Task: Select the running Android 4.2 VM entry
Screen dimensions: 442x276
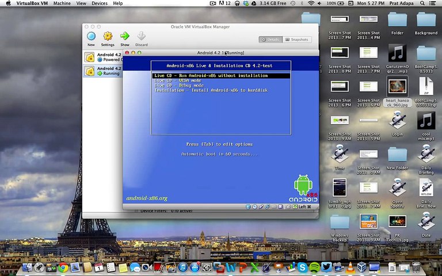Action: click(x=103, y=71)
